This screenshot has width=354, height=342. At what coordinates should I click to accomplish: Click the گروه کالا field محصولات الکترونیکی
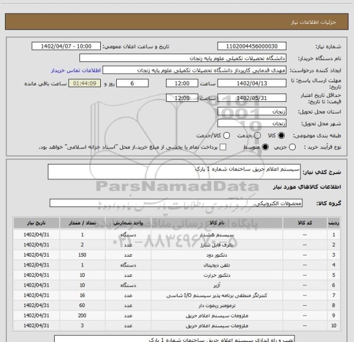pos(176,203)
